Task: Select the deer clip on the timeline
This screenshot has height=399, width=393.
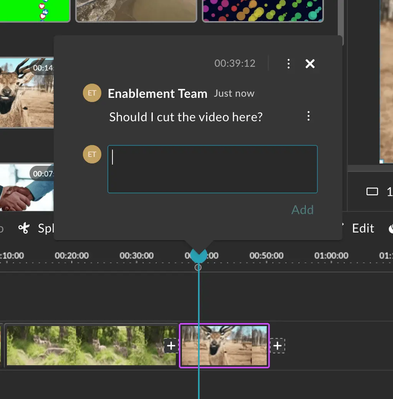Action: tap(224, 346)
